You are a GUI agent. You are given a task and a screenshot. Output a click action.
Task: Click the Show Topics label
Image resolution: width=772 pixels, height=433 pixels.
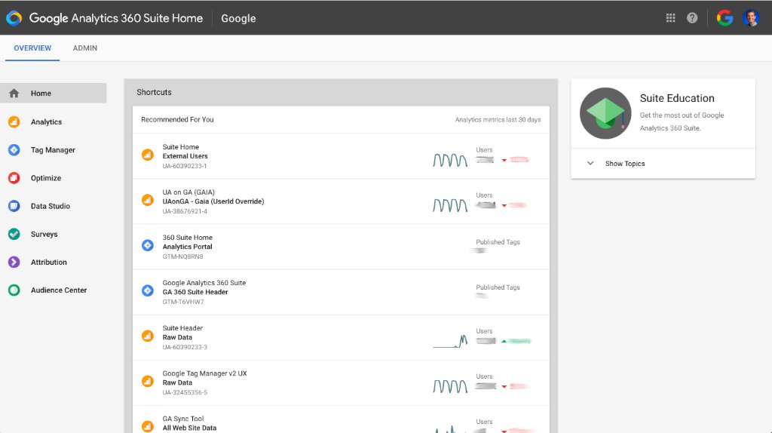coord(625,164)
